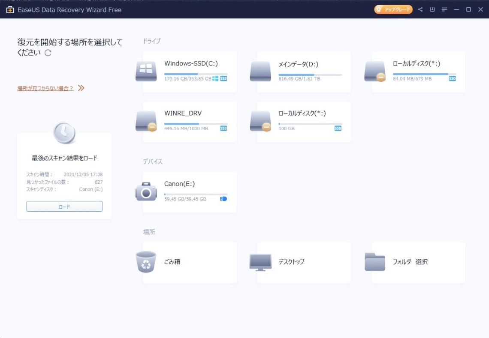Click the Windows-SSD(C:) usage bar
Screen dimensions: 489x338
(196, 74)
